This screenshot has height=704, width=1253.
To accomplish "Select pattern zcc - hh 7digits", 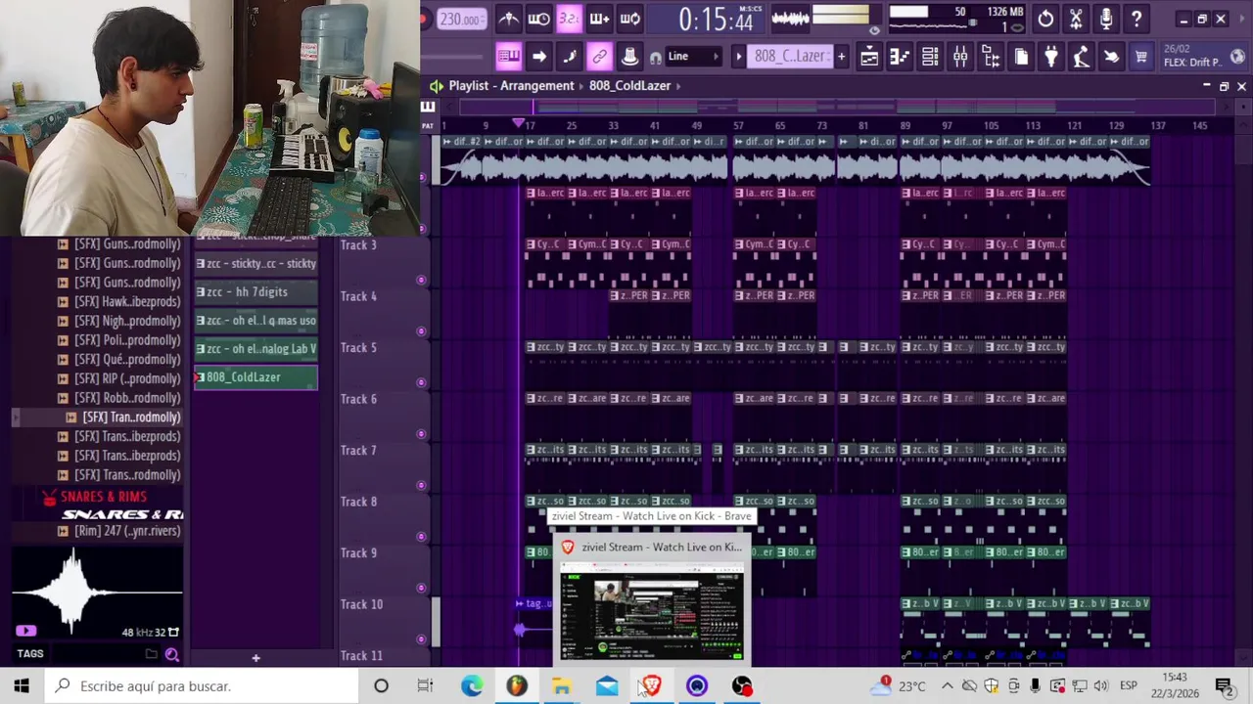I will point(255,292).
